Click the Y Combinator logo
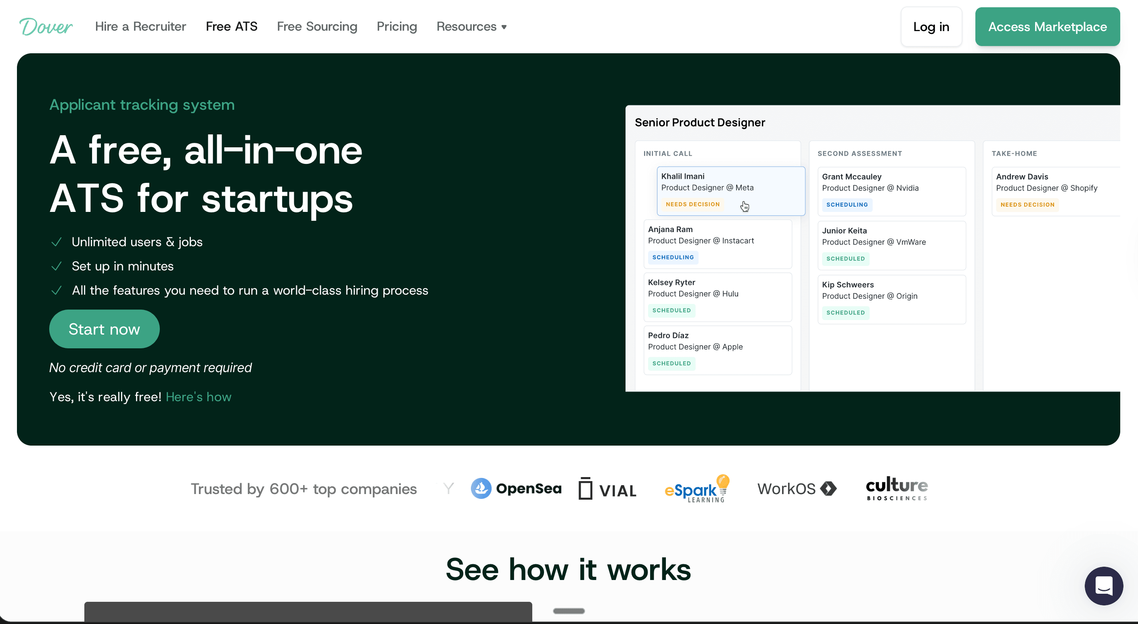1138x624 pixels. click(x=448, y=489)
